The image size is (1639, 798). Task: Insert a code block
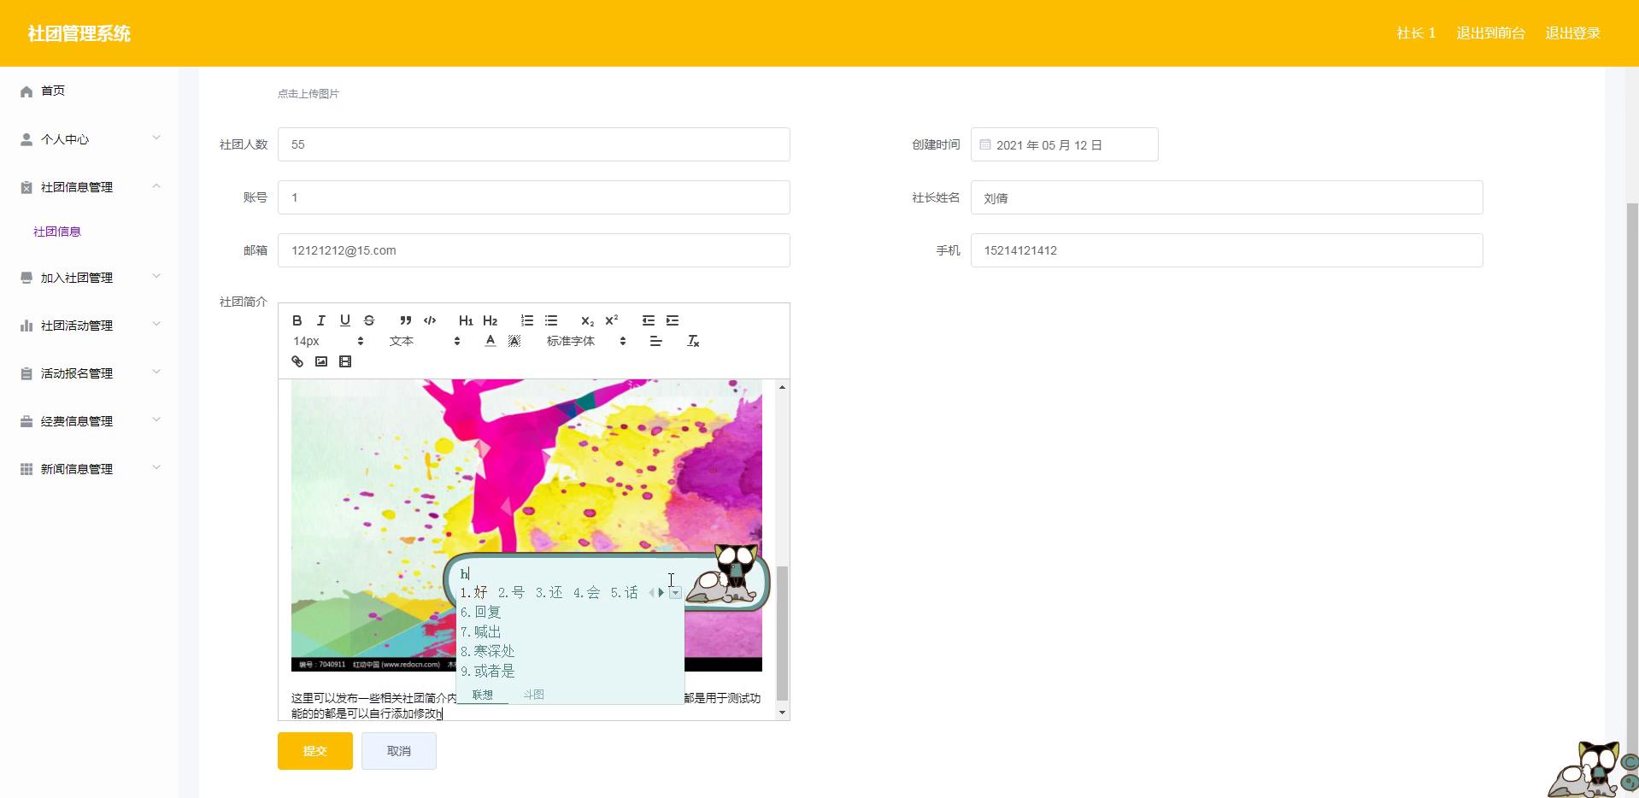[430, 320]
